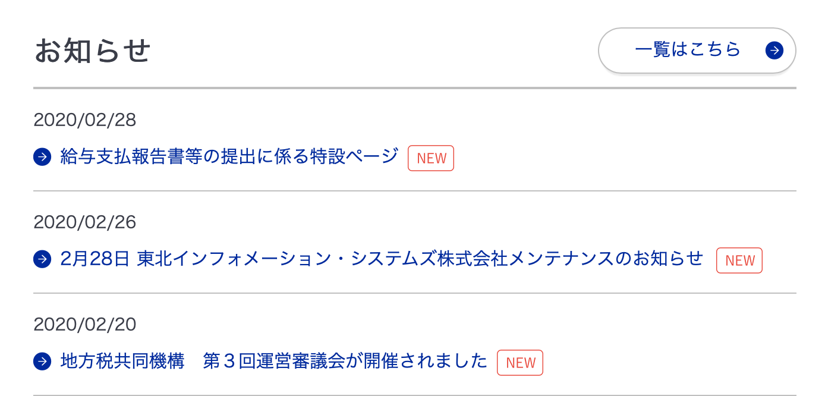The image size is (825, 396).
Task: Click the NEW badge after 開催されました
Action: (x=520, y=363)
